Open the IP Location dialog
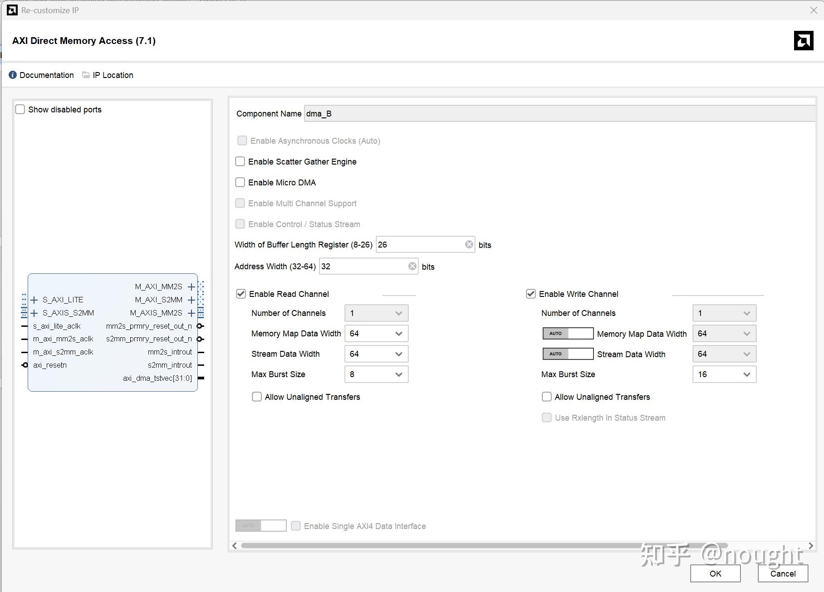824x592 pixels. (113, 75)
